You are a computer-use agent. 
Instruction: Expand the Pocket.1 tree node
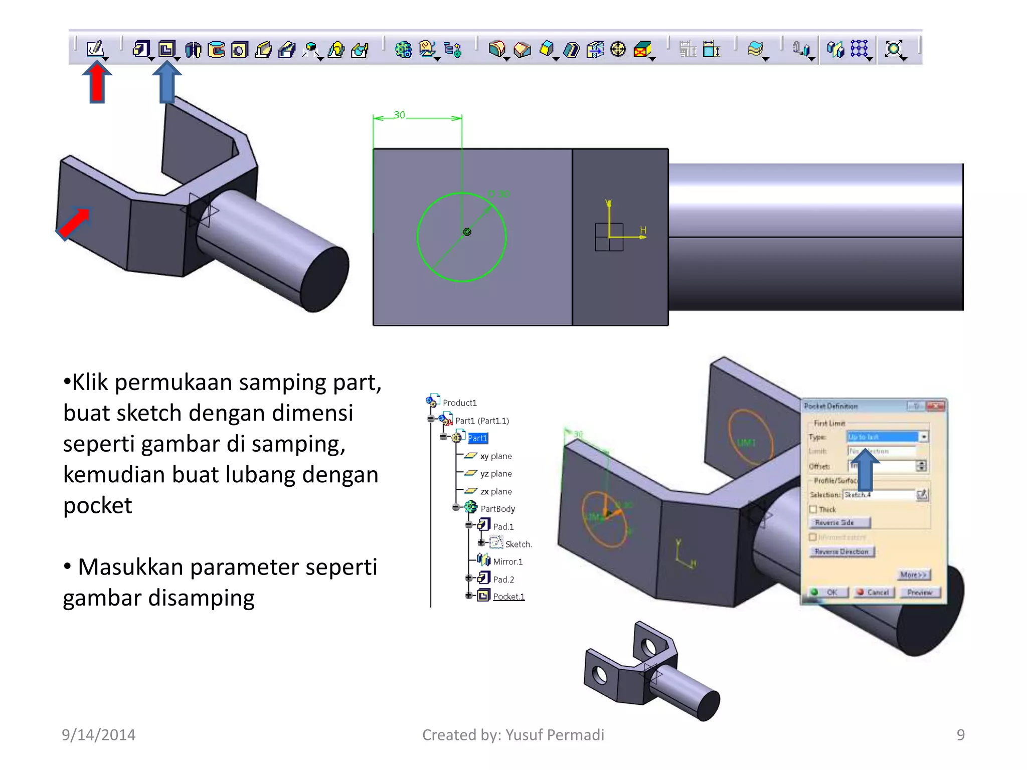468,596
